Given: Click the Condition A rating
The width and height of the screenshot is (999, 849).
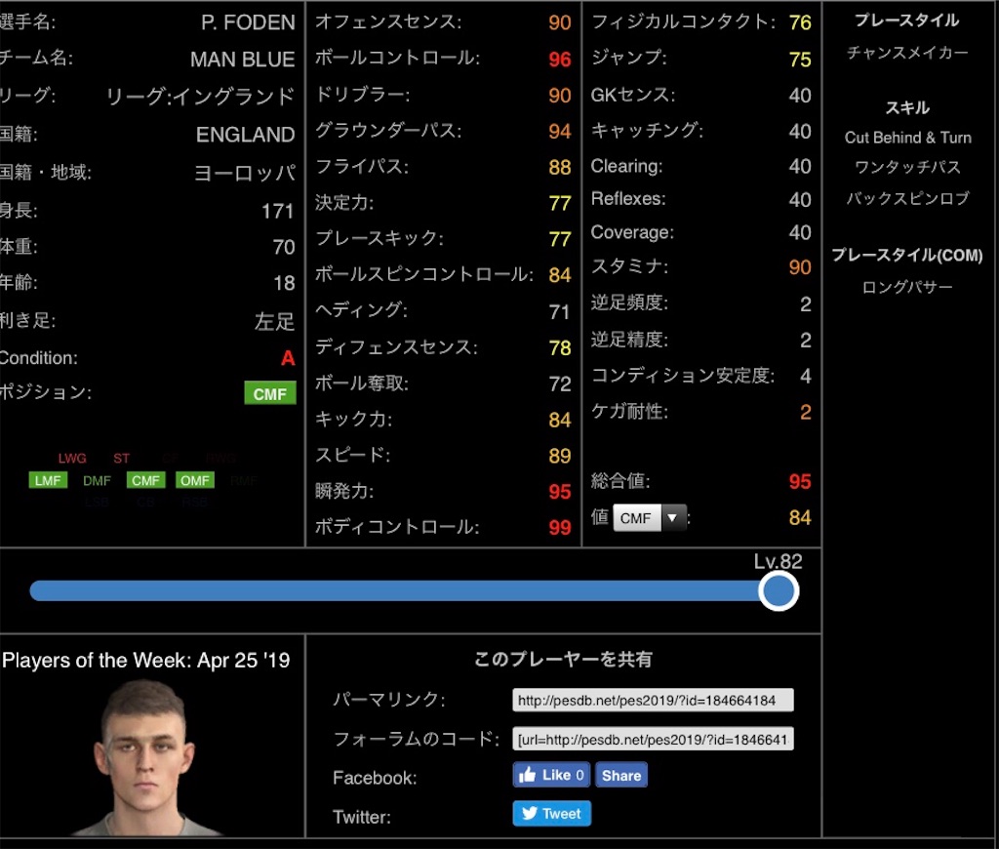Looking at the screenshot, I should [288, 358].
